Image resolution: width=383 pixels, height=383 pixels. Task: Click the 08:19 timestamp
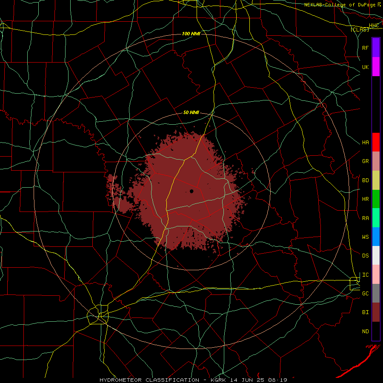coord(277,380)
